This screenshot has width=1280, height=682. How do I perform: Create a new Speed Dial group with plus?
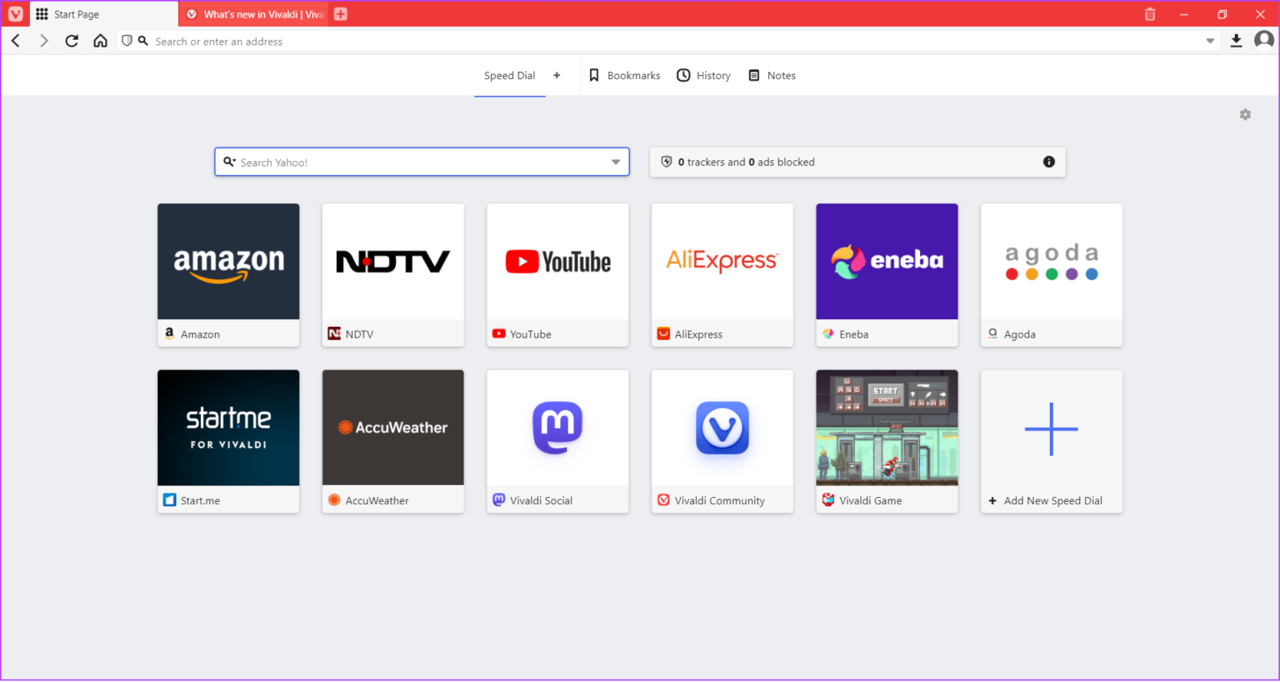[557, 75]
